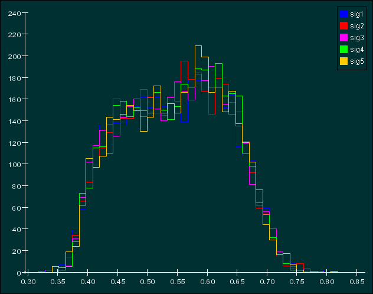The image size is (373, 294).
Task: Click the x-axis label 0.45
Action: click(118, 282)
